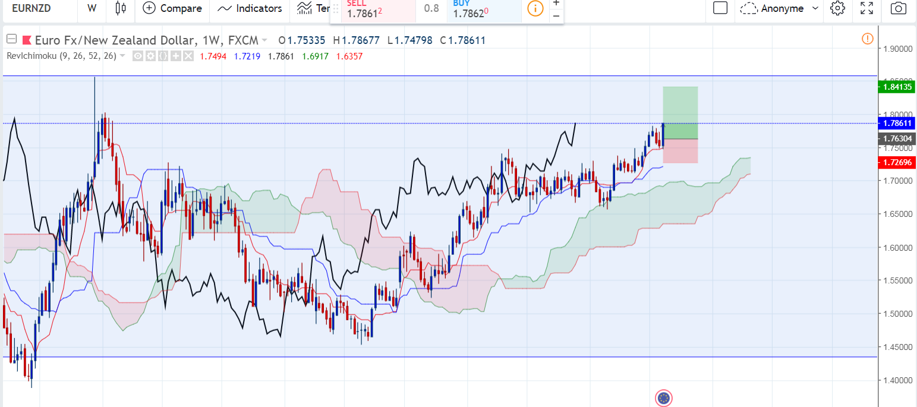Open the Anonyme chart layout cloud name
The image size is (917, 407).
[773, 8]
